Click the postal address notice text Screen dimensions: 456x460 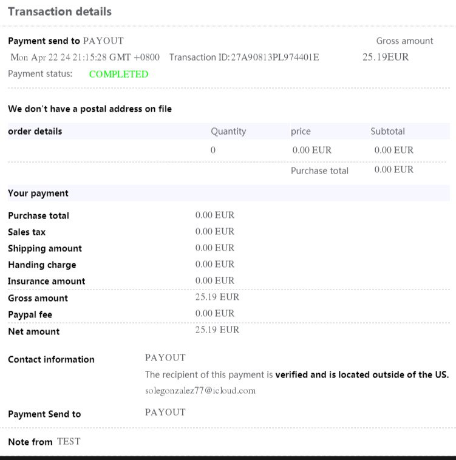[89, 109]
